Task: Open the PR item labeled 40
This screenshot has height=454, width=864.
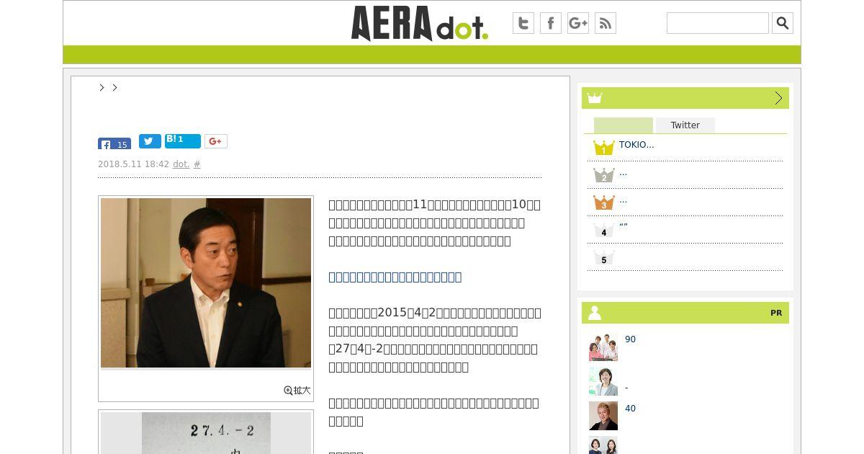Action: 630,409
